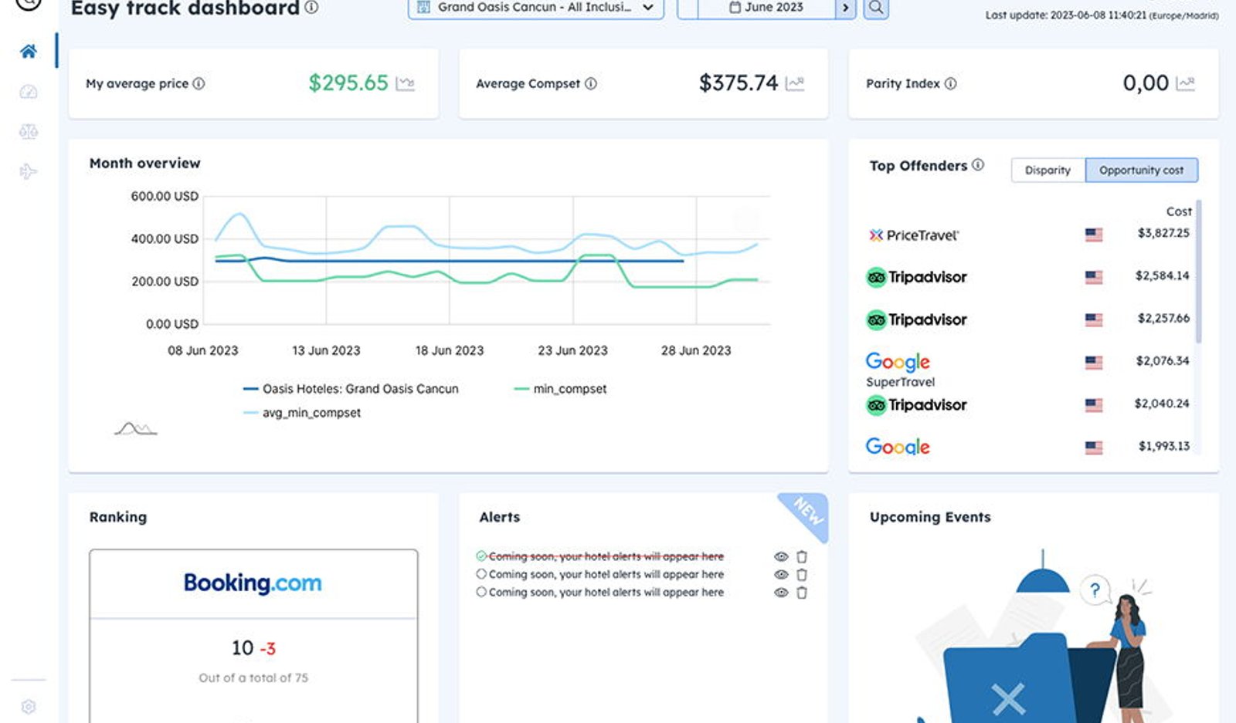
Task: Switch Top Offenders to Disparity tab
Action: click(x=1048, y=171)
